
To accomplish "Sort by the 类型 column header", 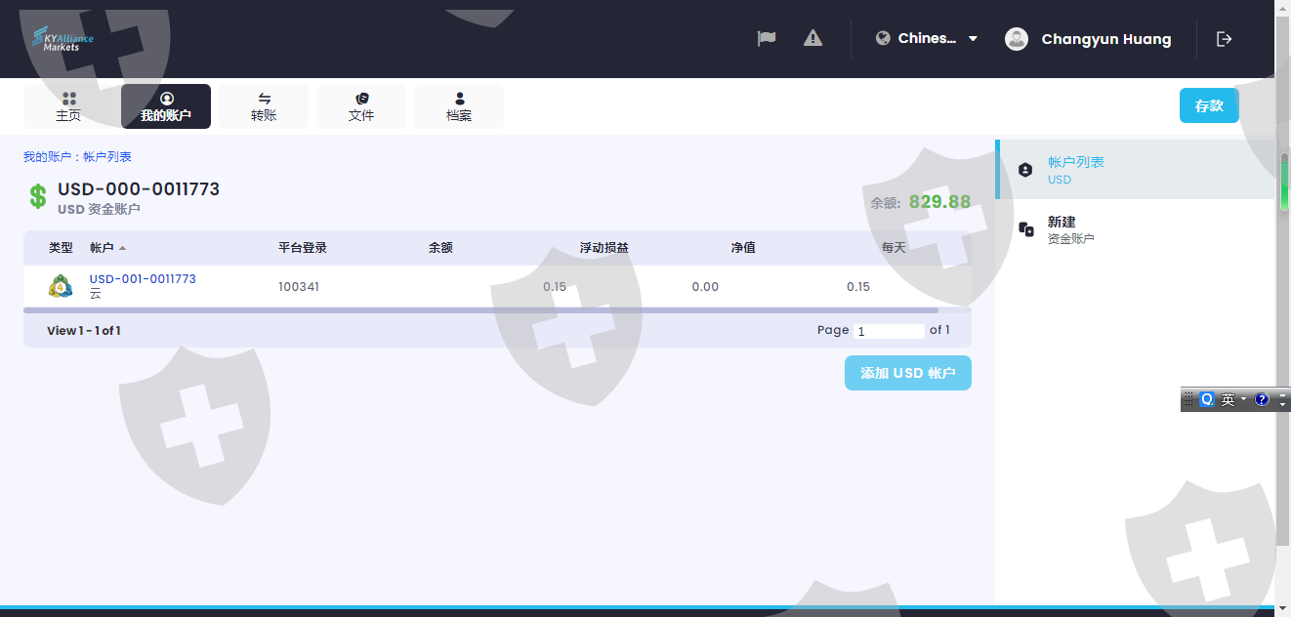I will [x=61, y=248].
